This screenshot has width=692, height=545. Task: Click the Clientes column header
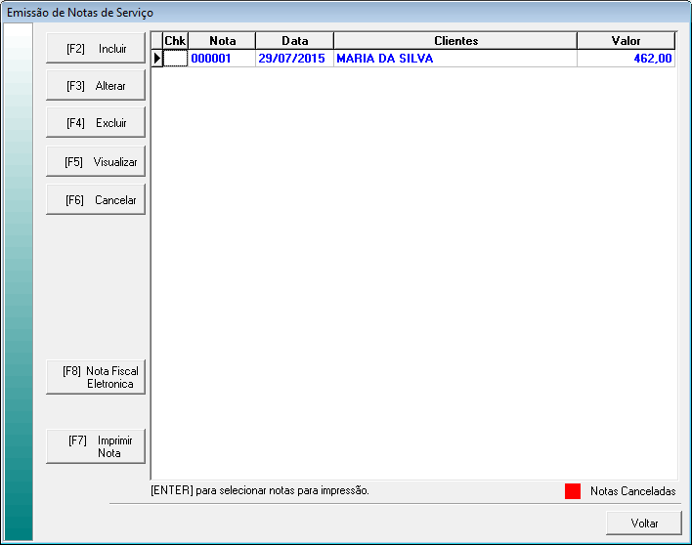click(455, 41)
